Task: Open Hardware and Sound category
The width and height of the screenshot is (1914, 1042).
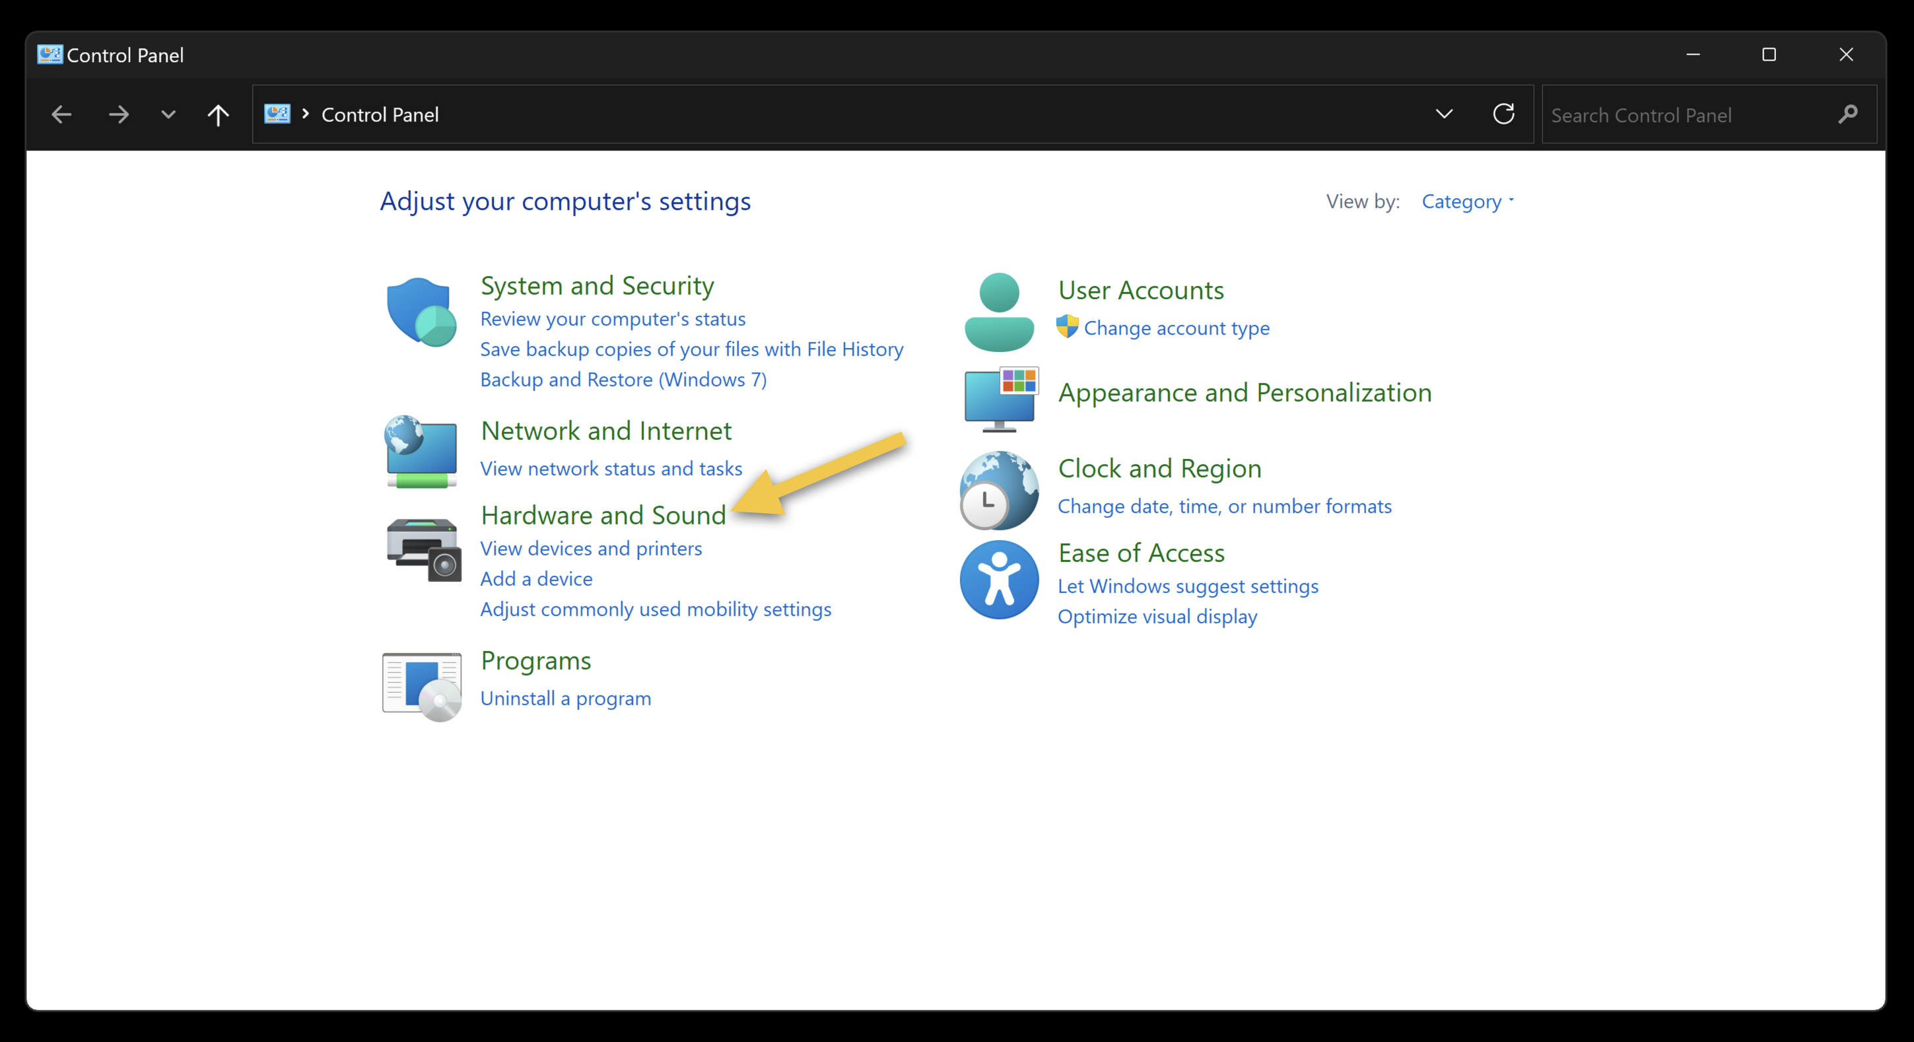Action: pyautogui.click(x=603, y=514)
